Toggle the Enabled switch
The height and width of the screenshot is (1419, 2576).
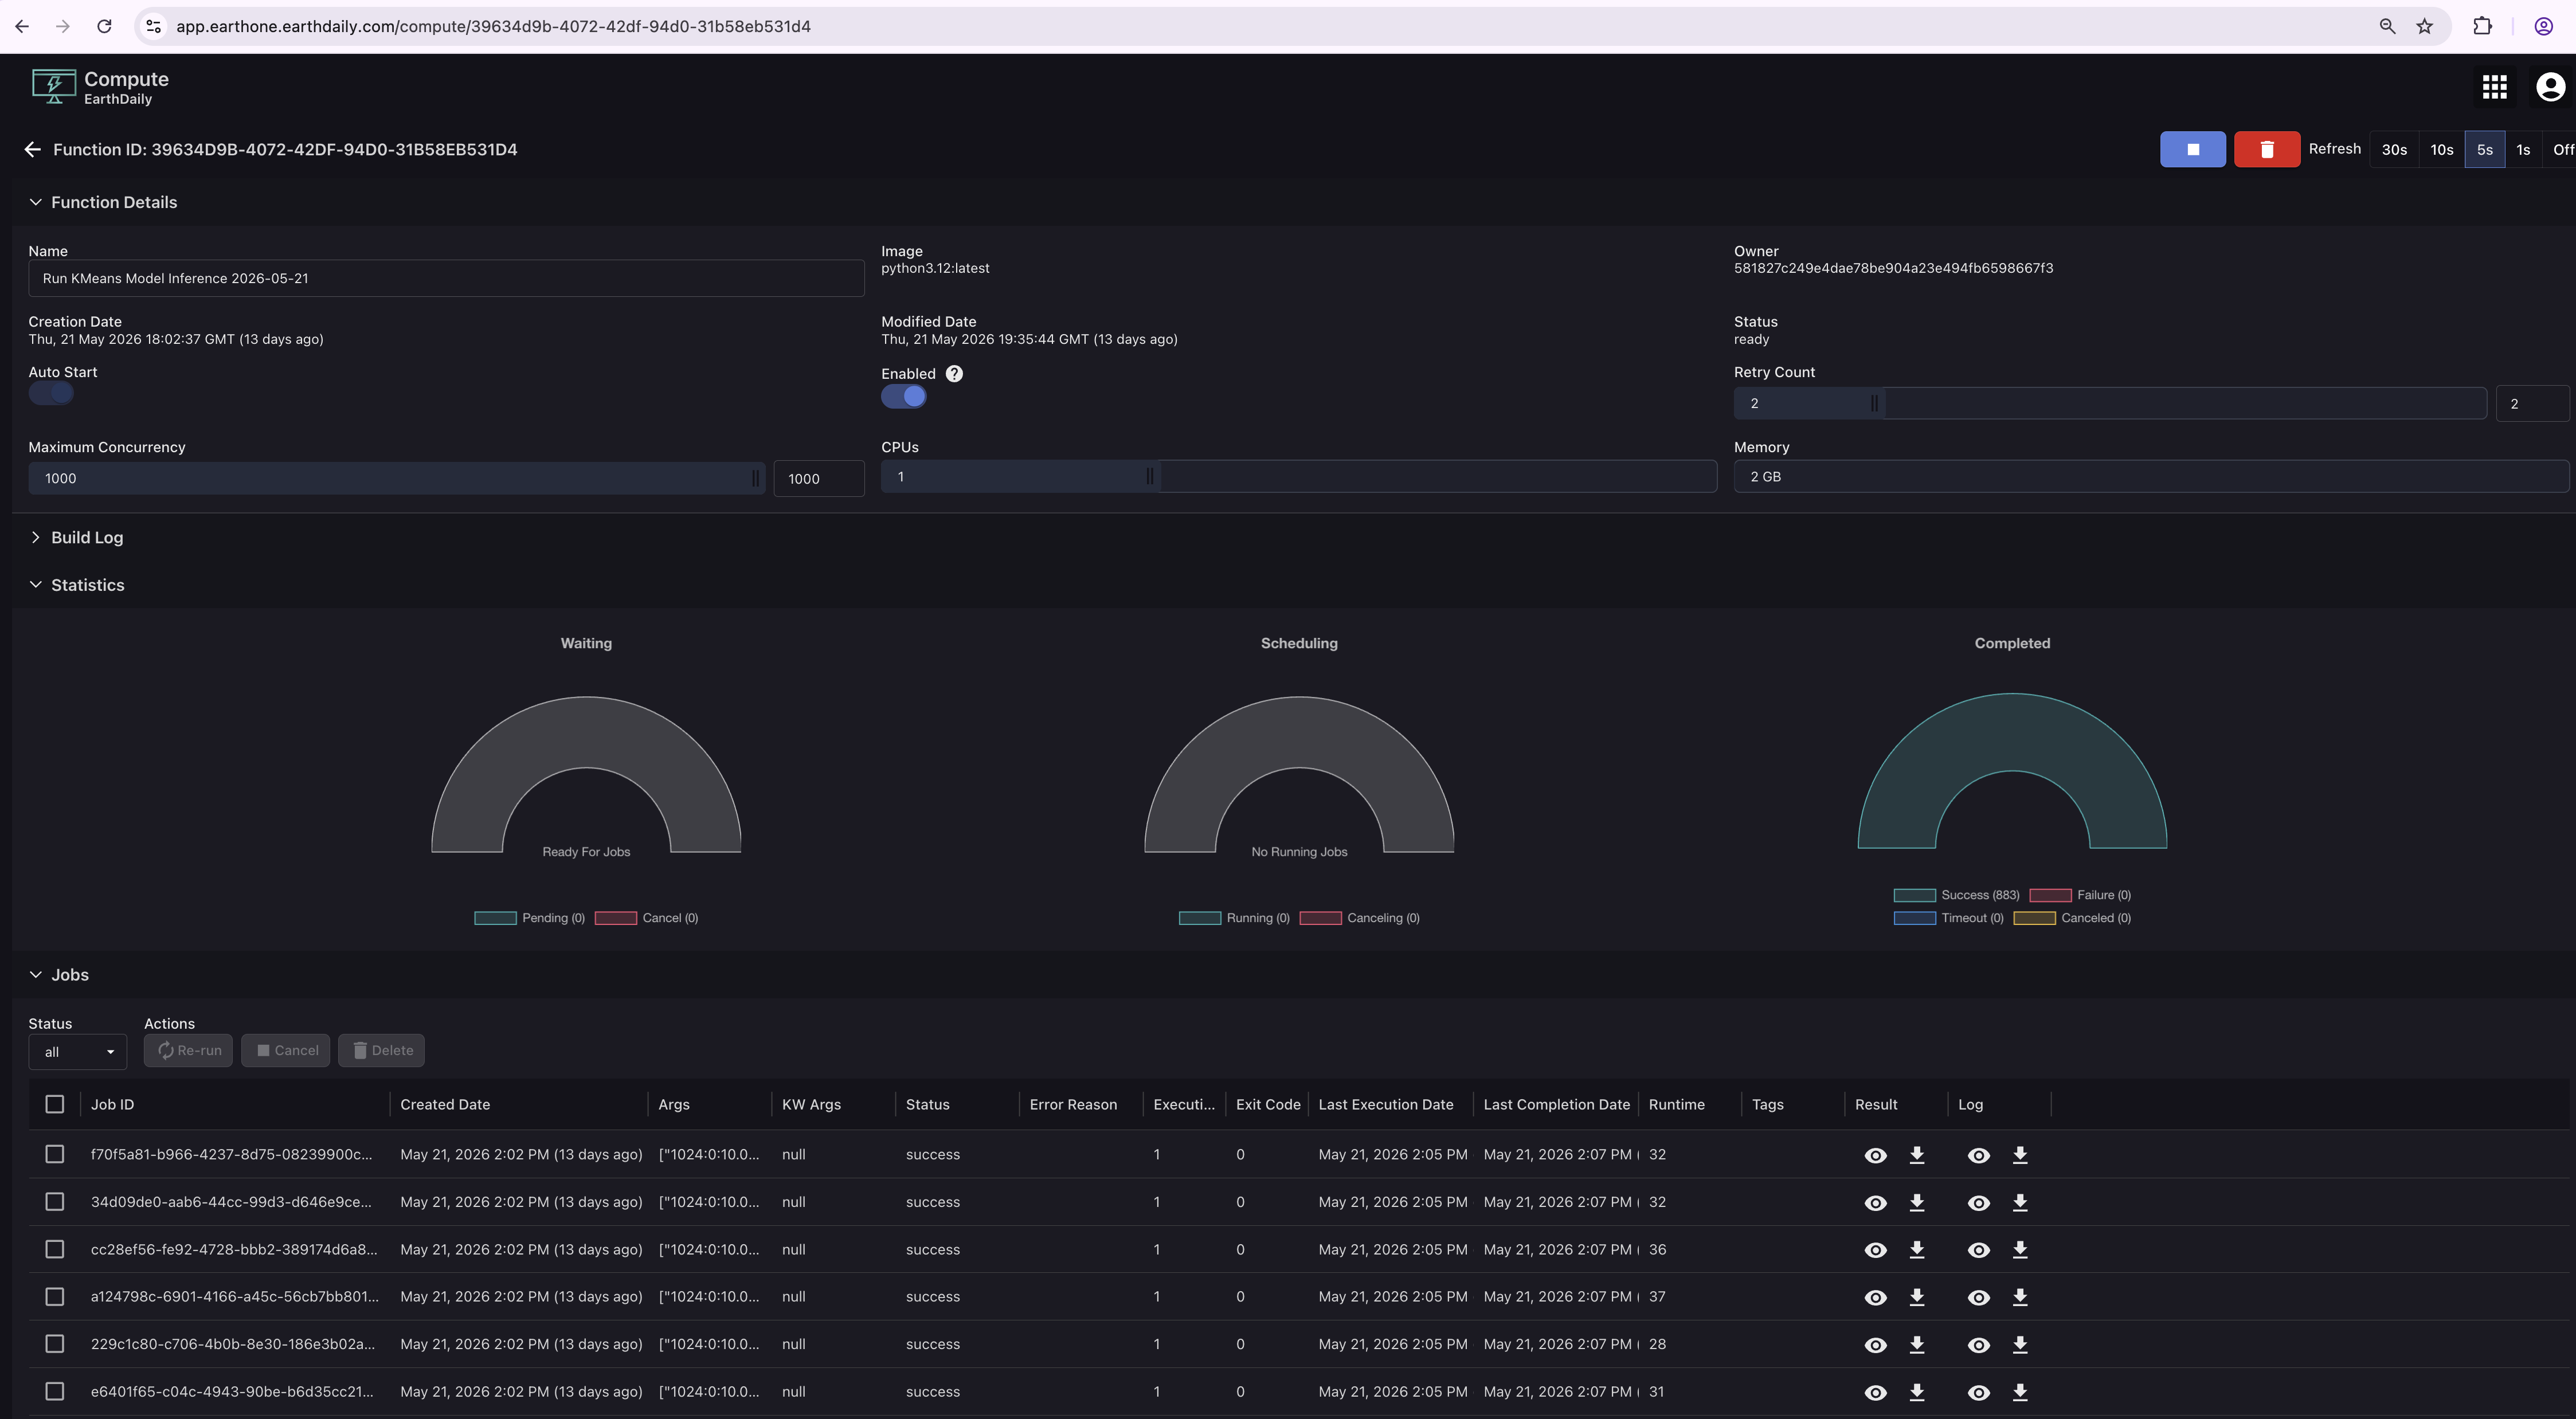pyautogui.click(x=904, y=396)
